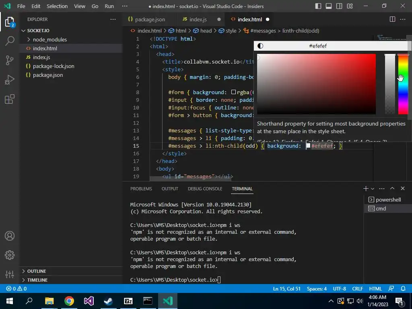Open the Search view in activity bar
The height and width of the screenshot is (309, 412).
(10, 41)
